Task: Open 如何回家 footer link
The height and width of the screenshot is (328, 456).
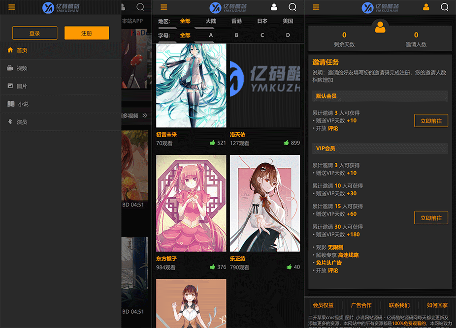Action: pyautogui.click(x=437, y=305)
